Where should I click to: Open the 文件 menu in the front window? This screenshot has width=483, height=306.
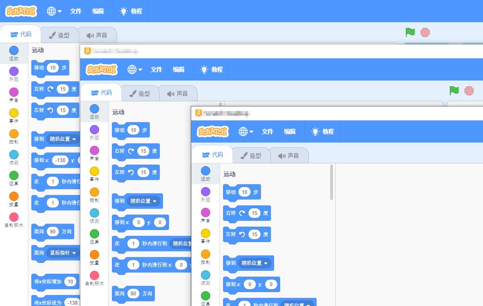point(268,131)
